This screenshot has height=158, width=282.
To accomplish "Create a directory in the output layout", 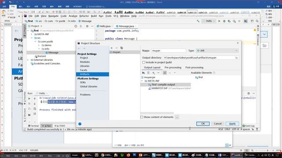I will click(143, 73).
